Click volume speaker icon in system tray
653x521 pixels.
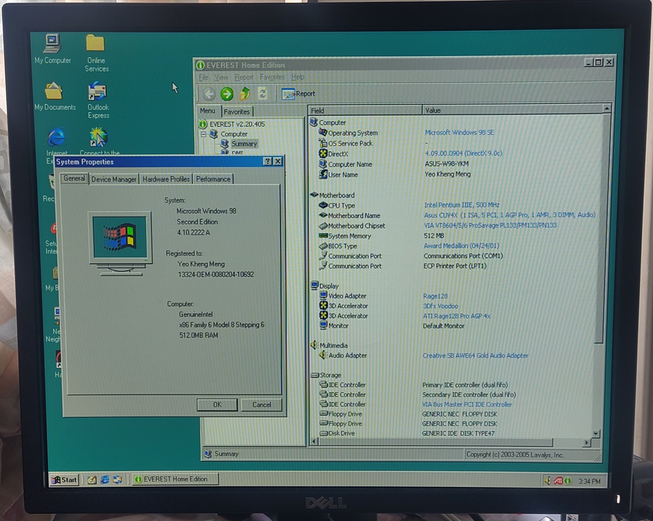(x=547, y=481)
